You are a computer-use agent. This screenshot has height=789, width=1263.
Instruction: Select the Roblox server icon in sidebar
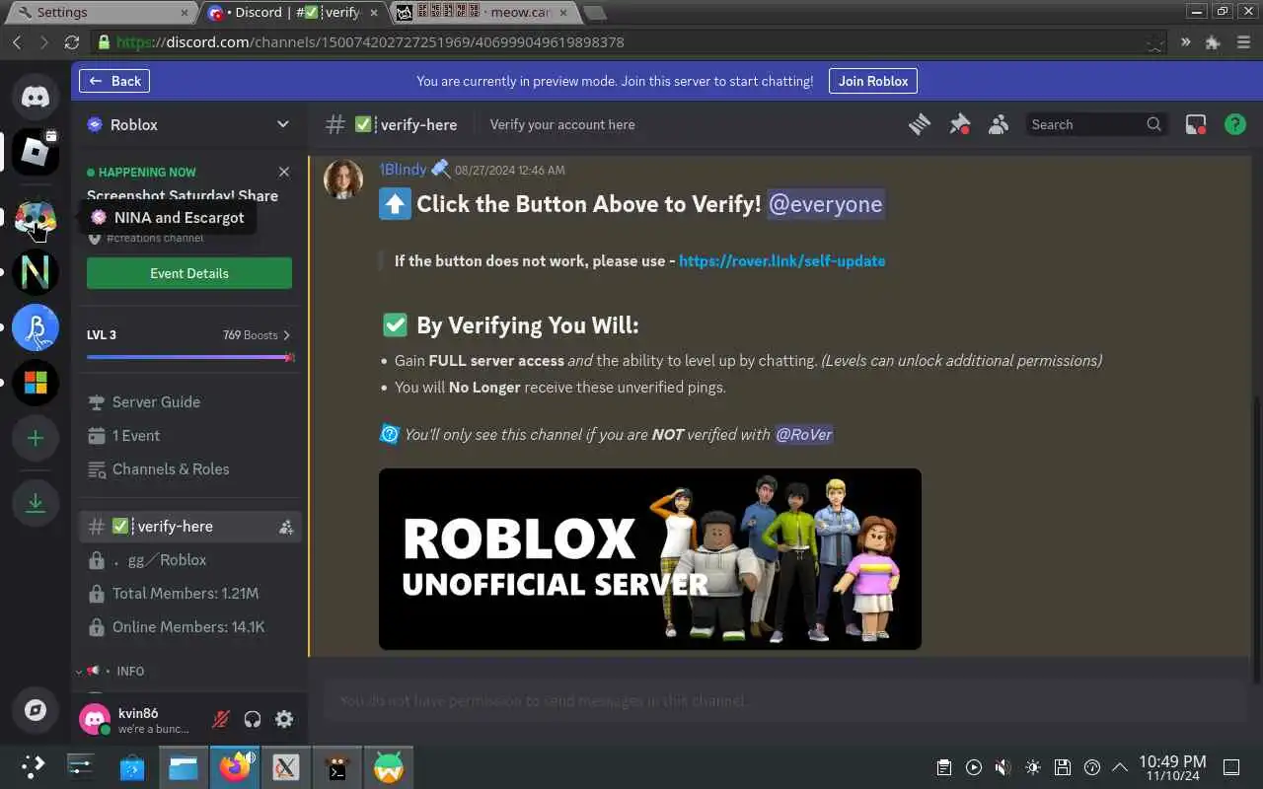click(36, 152)
